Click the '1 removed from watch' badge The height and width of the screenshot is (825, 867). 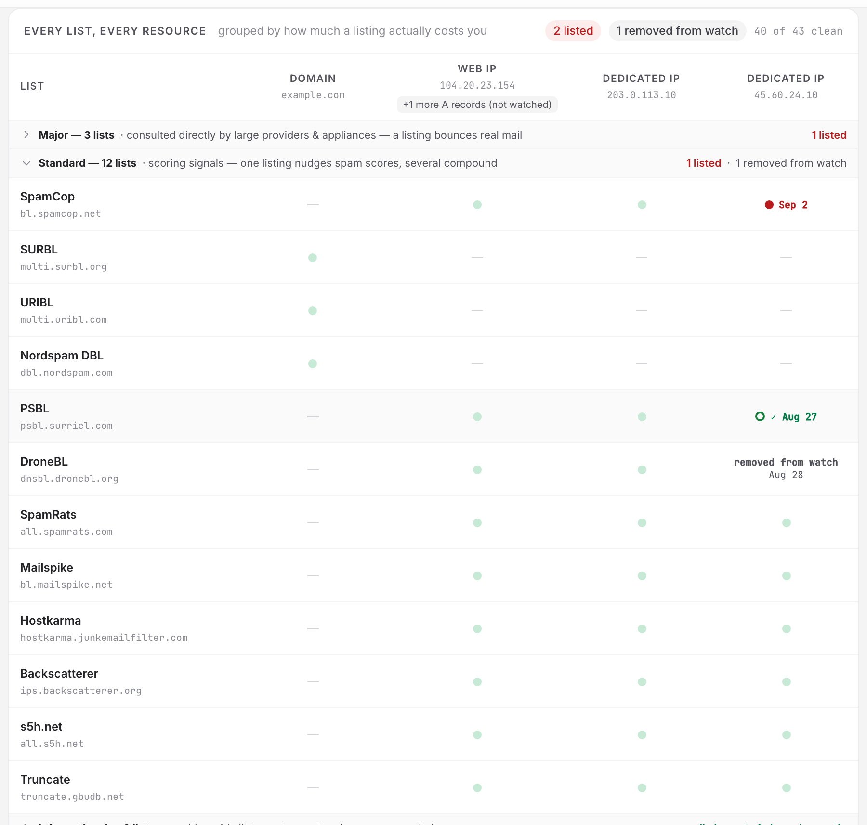click(x=677, y=31)
